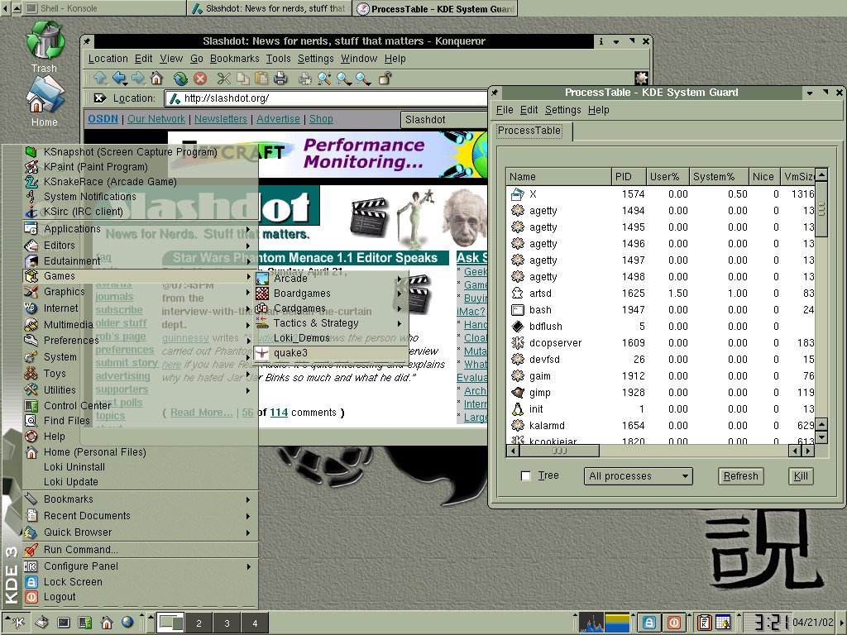Click the 114 comments link
The width and height of the screenshot is (847, 635).
click(x=279, y=413)
